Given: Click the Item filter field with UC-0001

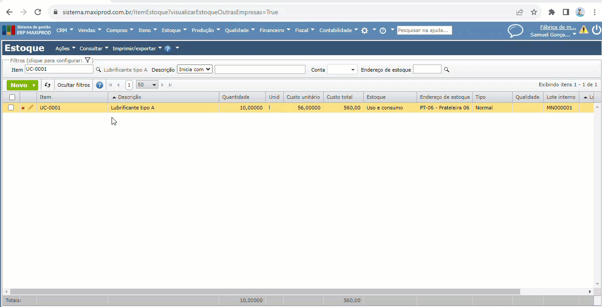Looking at the screenshot, I should click(x=59, y=69).
